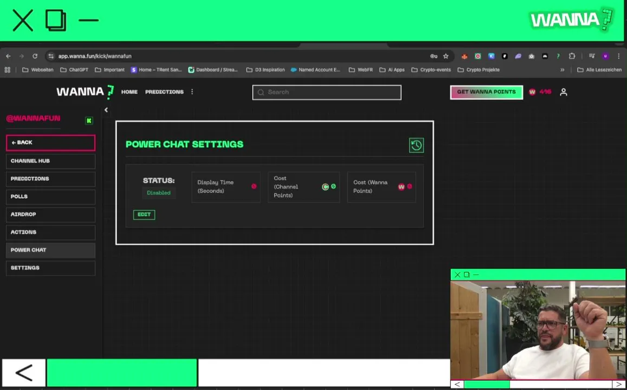
Task: Click the @WANNAFUN channel name
Action: tap(33, 119)
